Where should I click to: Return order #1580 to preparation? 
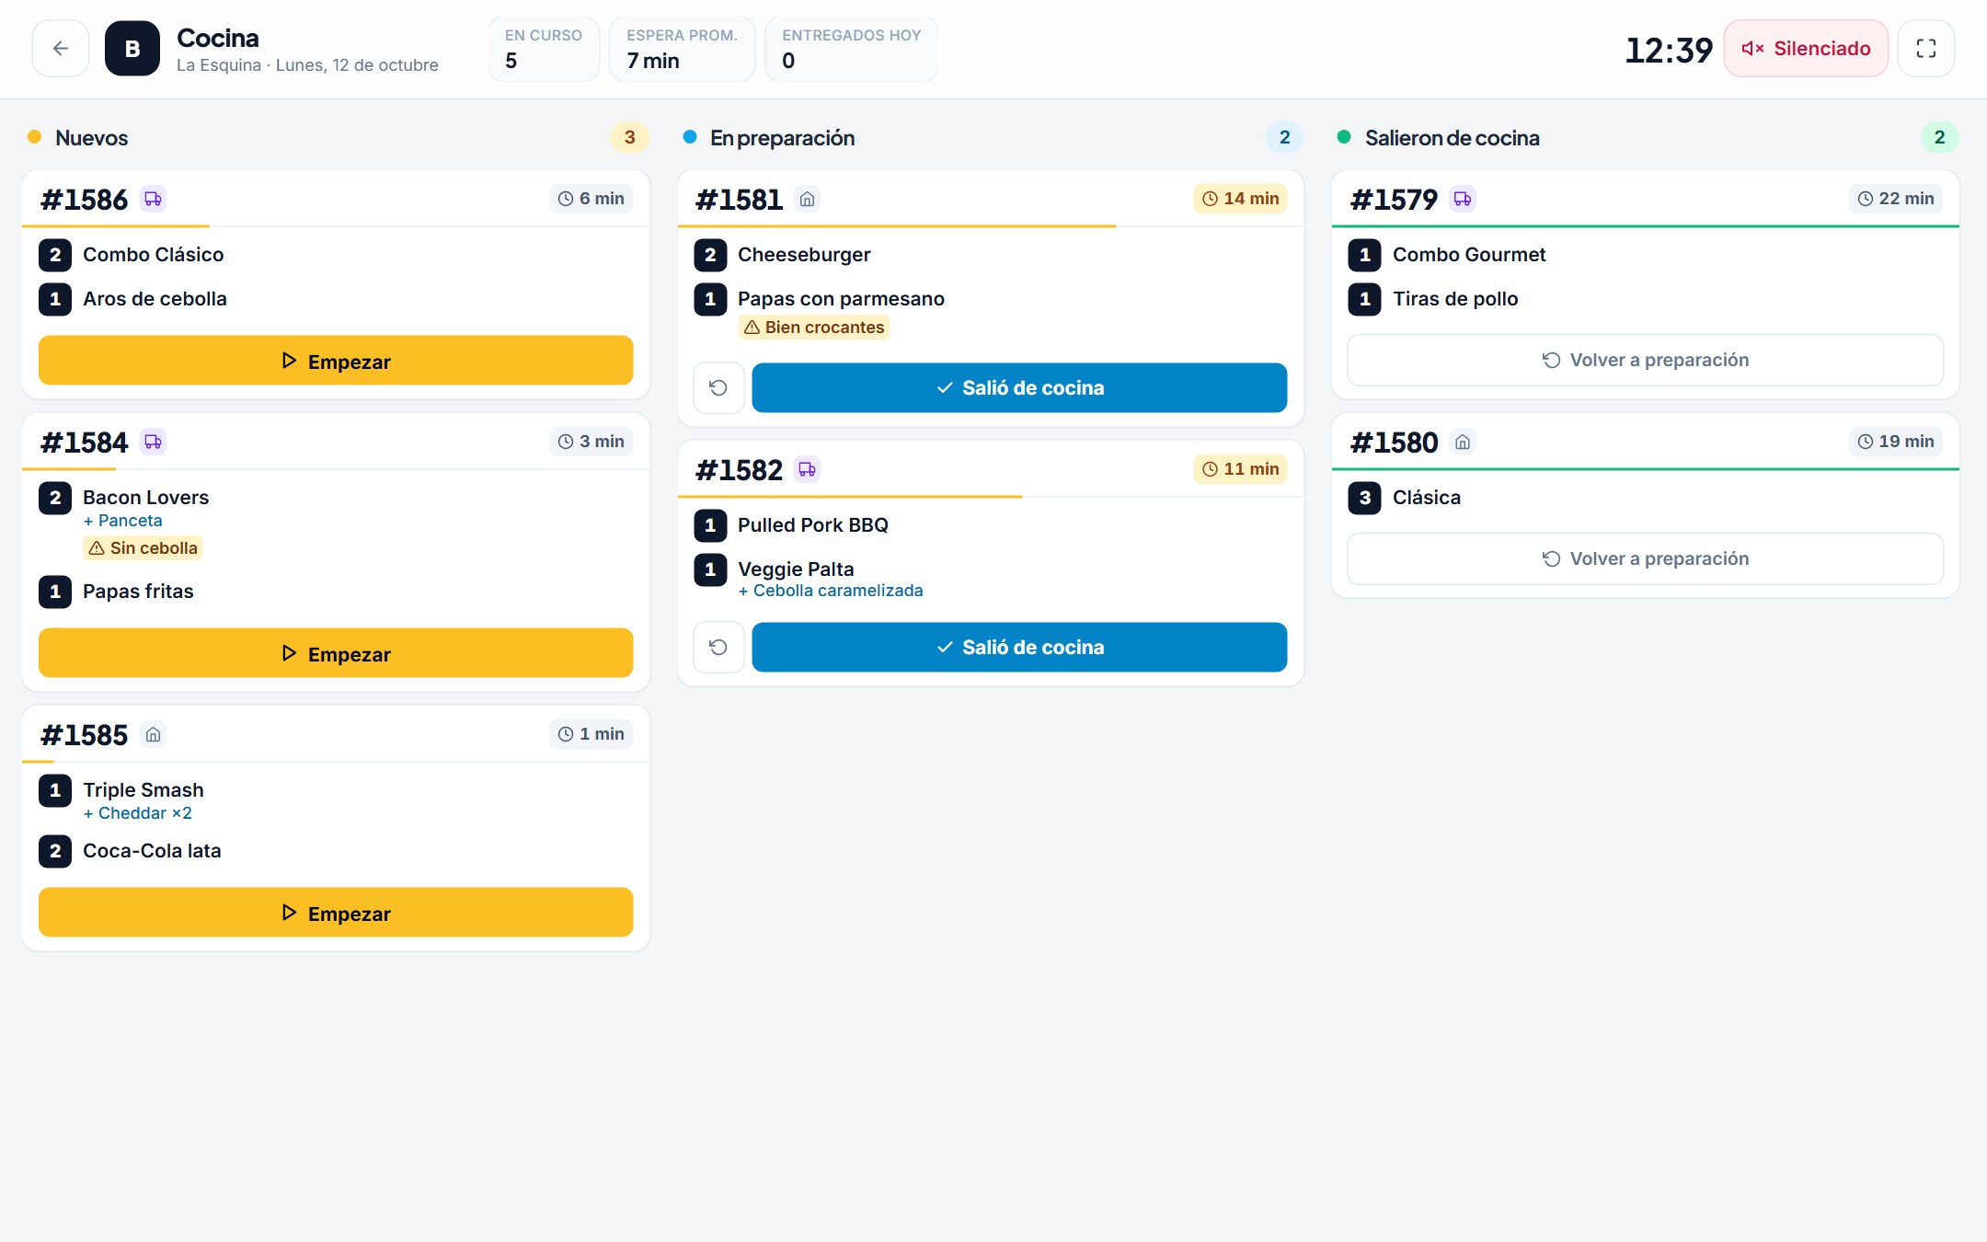[1645, 558]
